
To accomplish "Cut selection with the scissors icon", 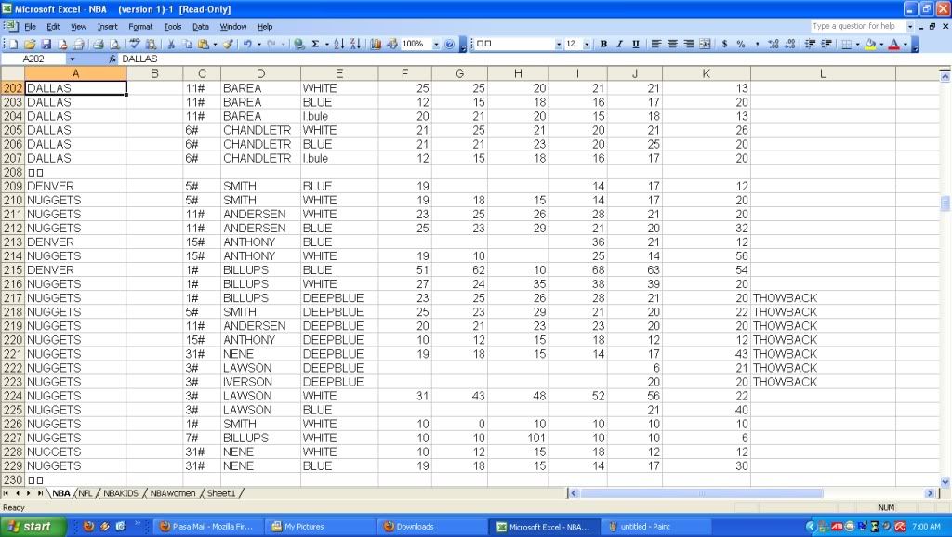I will tap(171, 44).
